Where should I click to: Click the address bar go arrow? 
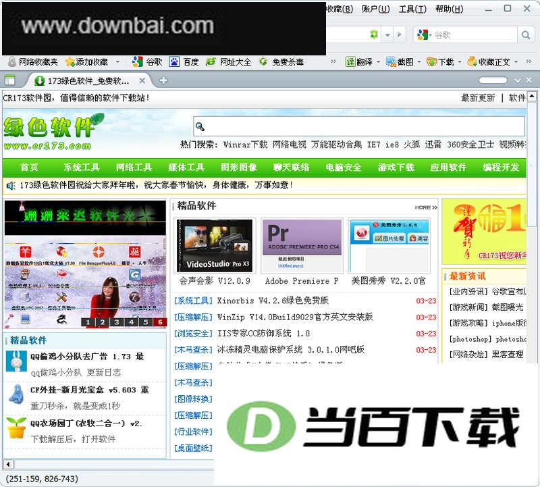[x=400, y=34]
